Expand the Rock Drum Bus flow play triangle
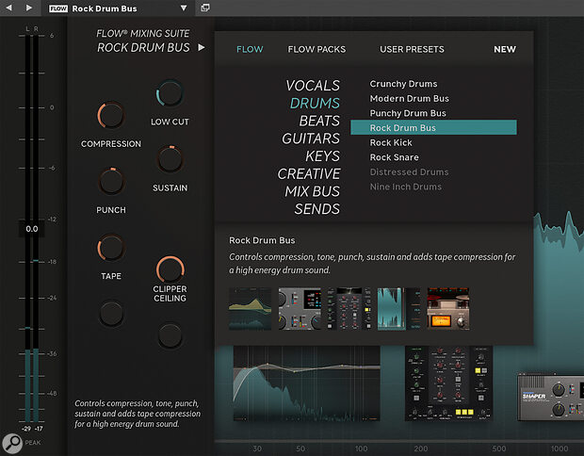Image resolution: width=584 pixels, height=456 pixels. click(x=202, y=48)
